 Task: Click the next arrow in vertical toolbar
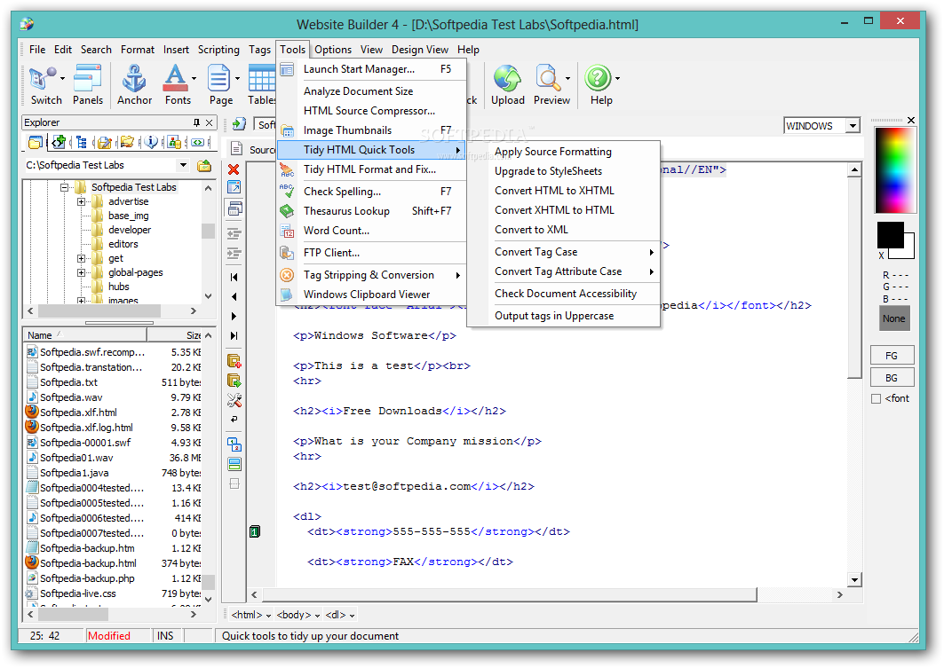tap(234, 317)
